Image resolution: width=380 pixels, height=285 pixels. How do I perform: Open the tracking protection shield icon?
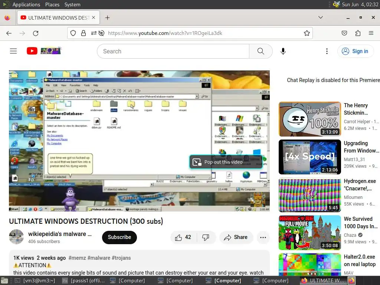pyautogui.click(x=73, y=33)
